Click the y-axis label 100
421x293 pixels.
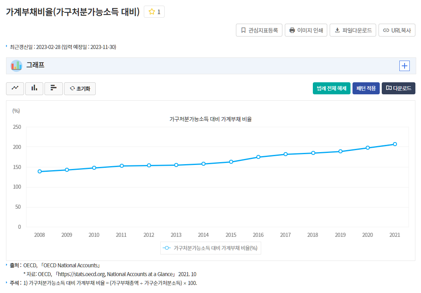pos(17,187)
